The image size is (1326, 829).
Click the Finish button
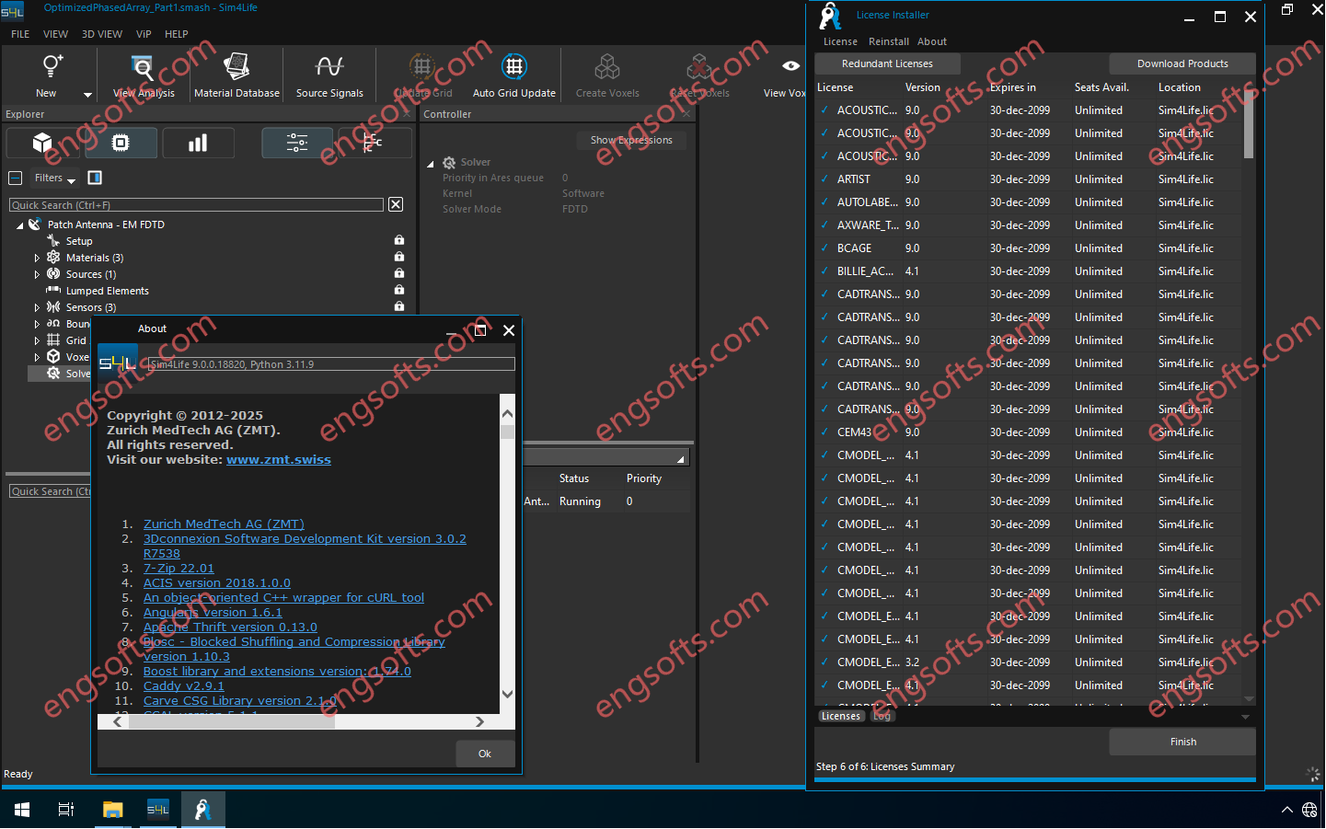click(1182, 742)
